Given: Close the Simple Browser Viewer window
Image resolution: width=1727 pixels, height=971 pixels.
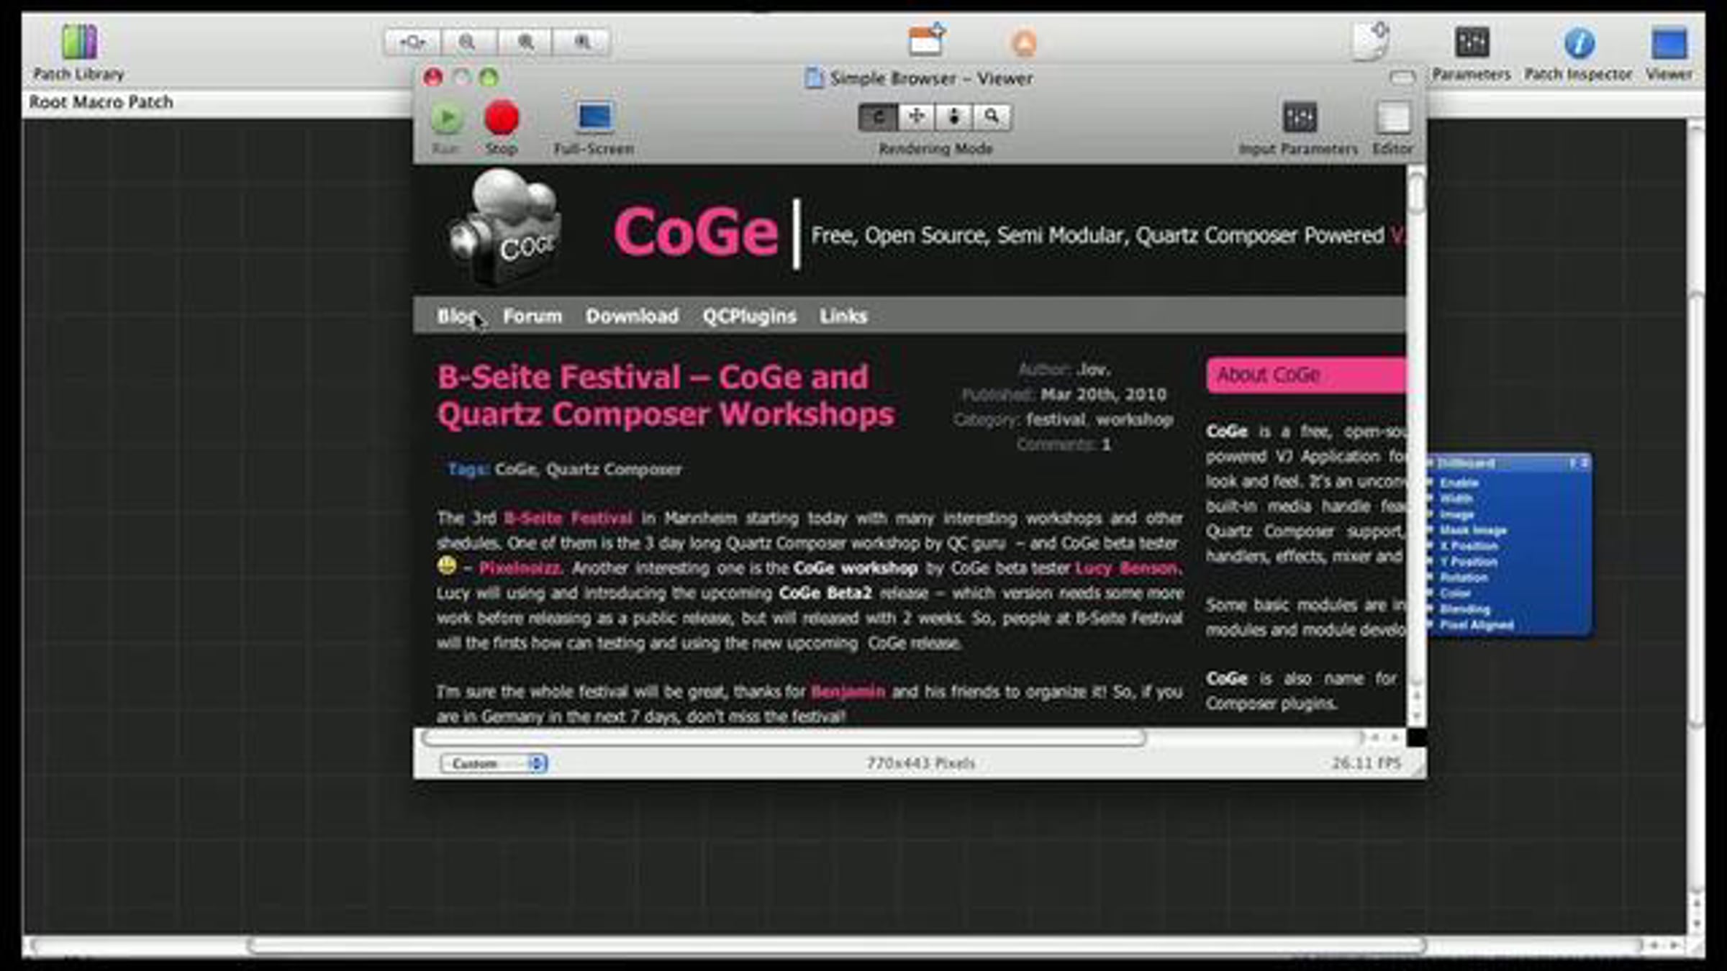Looking at the screenshot, I should click(433, 77).
